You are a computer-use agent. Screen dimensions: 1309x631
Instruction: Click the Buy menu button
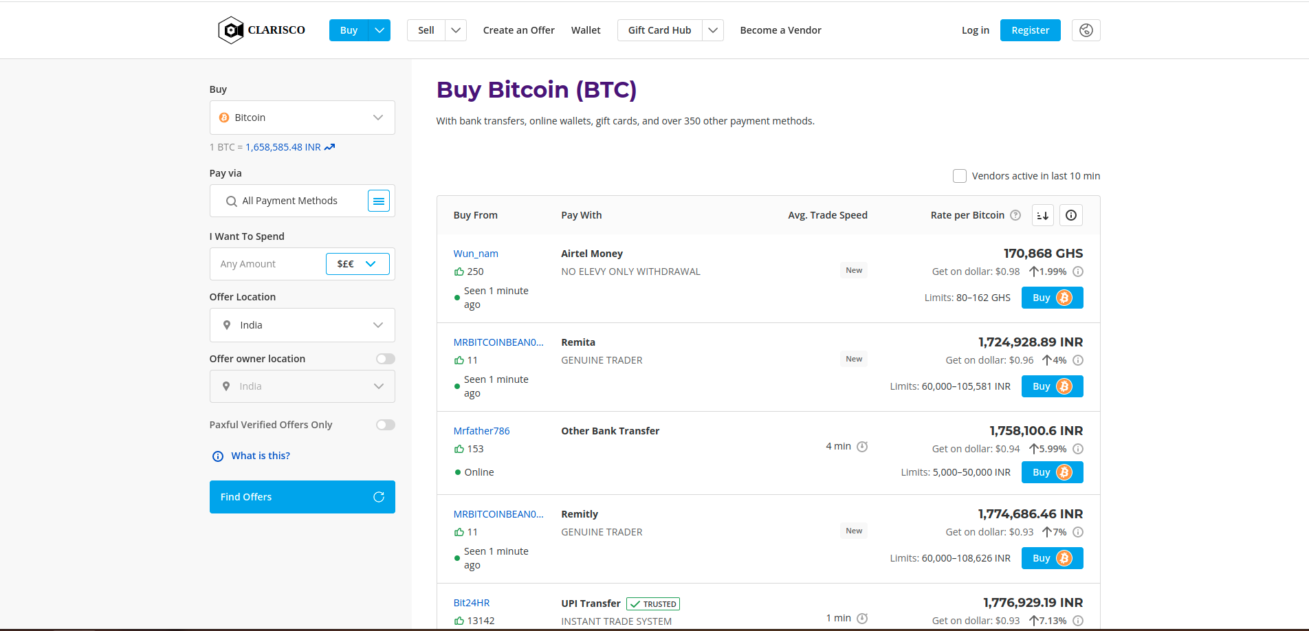349,30
